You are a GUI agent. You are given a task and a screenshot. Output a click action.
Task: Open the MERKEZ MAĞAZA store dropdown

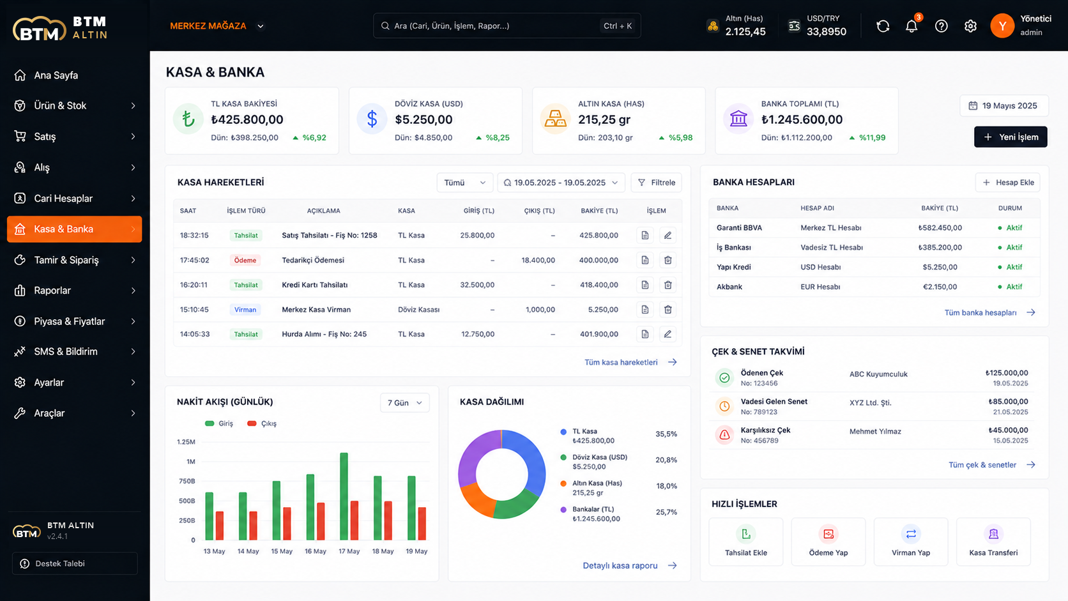(x=217, y=26)
